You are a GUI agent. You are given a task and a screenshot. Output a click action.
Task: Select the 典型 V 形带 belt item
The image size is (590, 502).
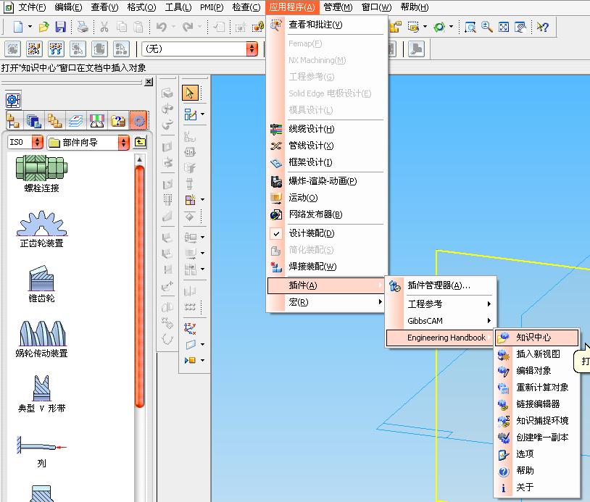[42, 394]
